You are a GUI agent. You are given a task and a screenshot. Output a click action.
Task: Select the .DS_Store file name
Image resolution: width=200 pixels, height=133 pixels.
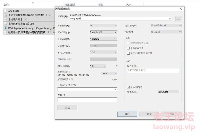coord(14,11)
